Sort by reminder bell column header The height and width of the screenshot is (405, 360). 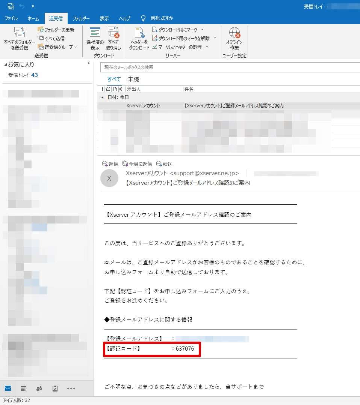click(108, 89)
